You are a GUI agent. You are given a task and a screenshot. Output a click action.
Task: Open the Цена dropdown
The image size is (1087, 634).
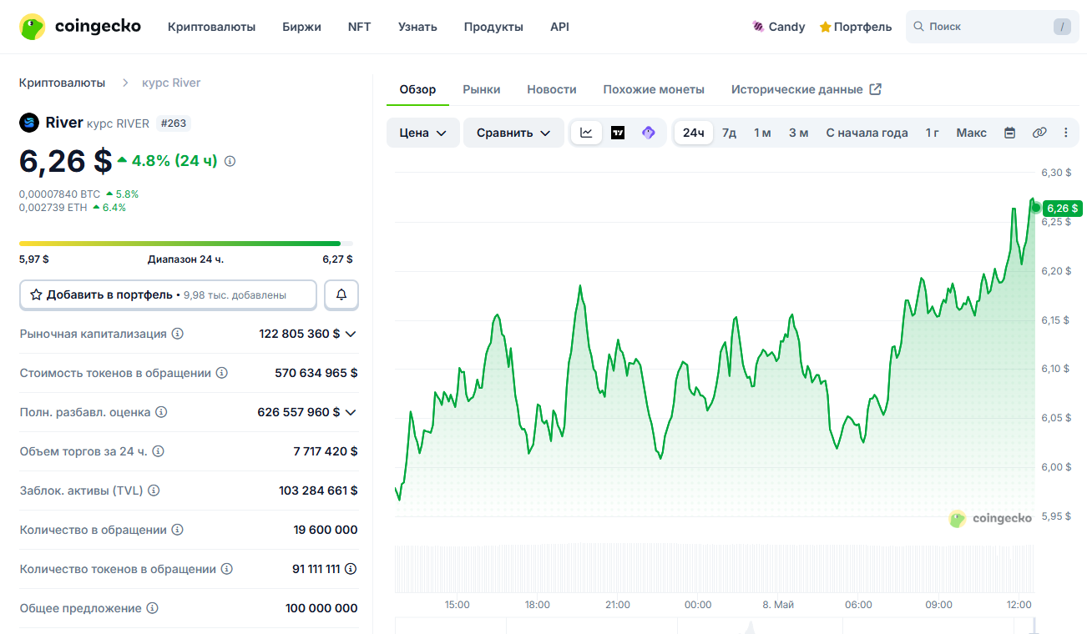click(423, 133)
